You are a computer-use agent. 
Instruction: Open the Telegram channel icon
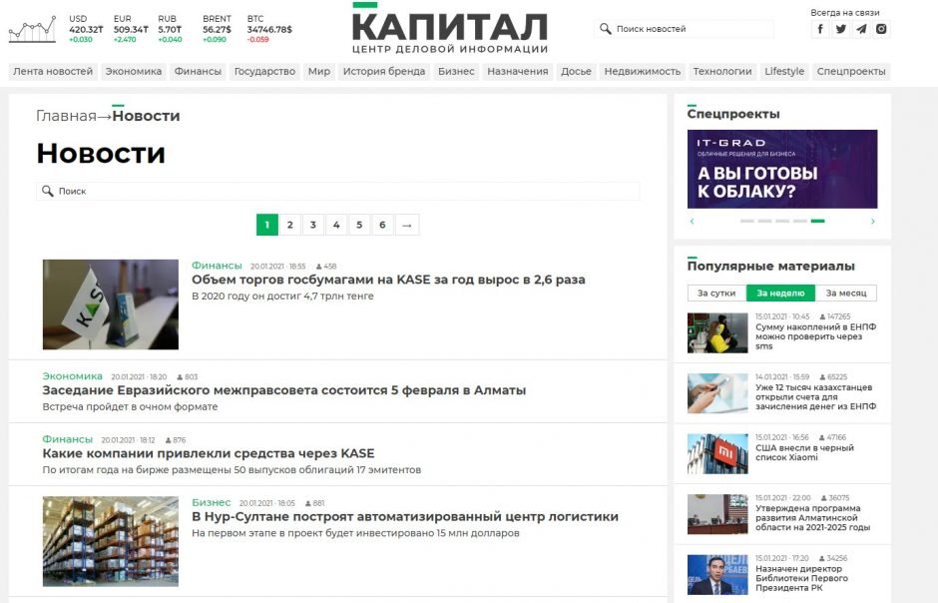861,29
